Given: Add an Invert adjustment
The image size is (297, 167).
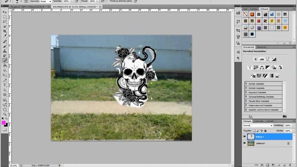Looking at the screenshot, I should pos(253,76).
